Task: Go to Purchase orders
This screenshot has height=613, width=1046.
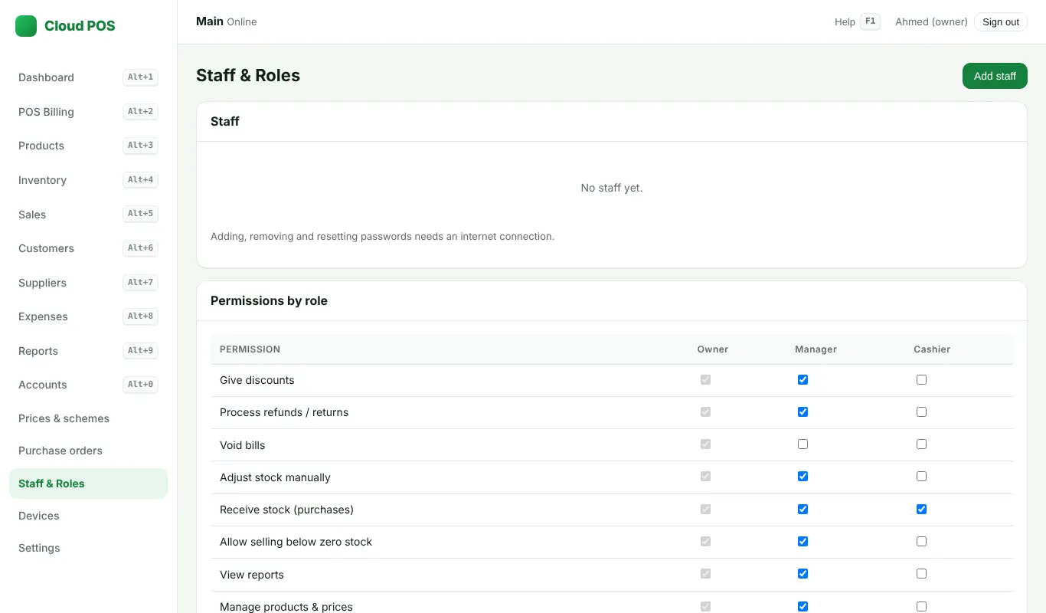Action: [x=88, y=451]
